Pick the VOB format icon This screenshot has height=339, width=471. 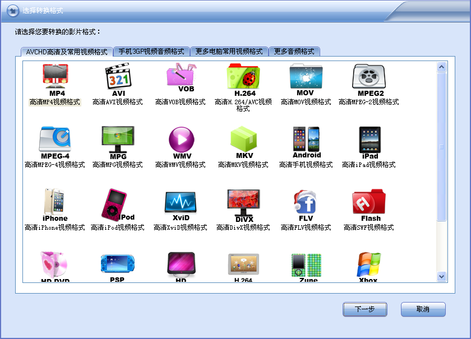[x=181, y=76]
